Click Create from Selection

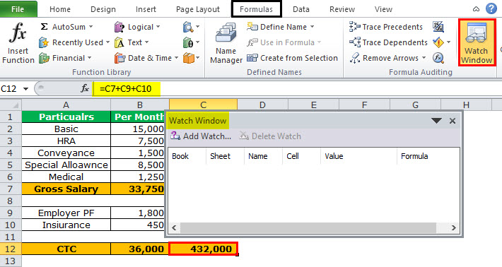(292, 58)
